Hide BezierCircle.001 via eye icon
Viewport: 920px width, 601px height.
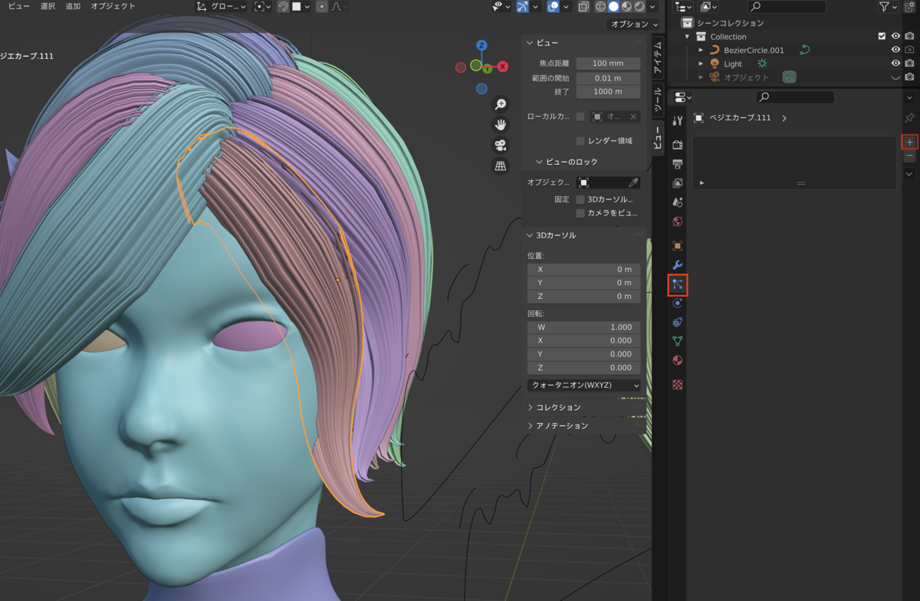coord(895,50)
